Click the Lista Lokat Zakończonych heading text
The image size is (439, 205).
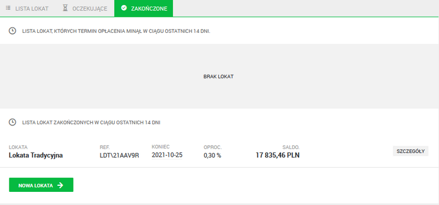click(x=91, y=122)
